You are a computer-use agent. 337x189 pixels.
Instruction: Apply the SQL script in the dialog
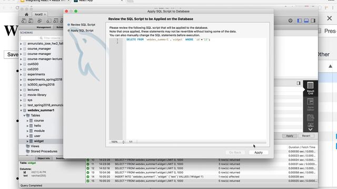259,153
